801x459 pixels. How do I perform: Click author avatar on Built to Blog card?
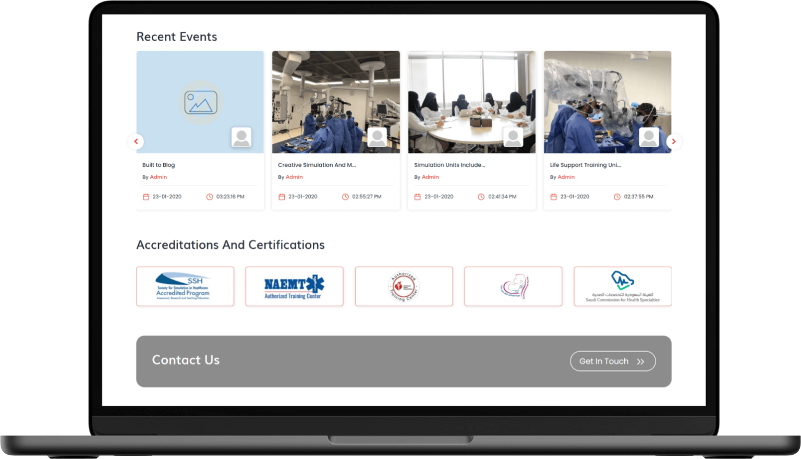[241, 137]
